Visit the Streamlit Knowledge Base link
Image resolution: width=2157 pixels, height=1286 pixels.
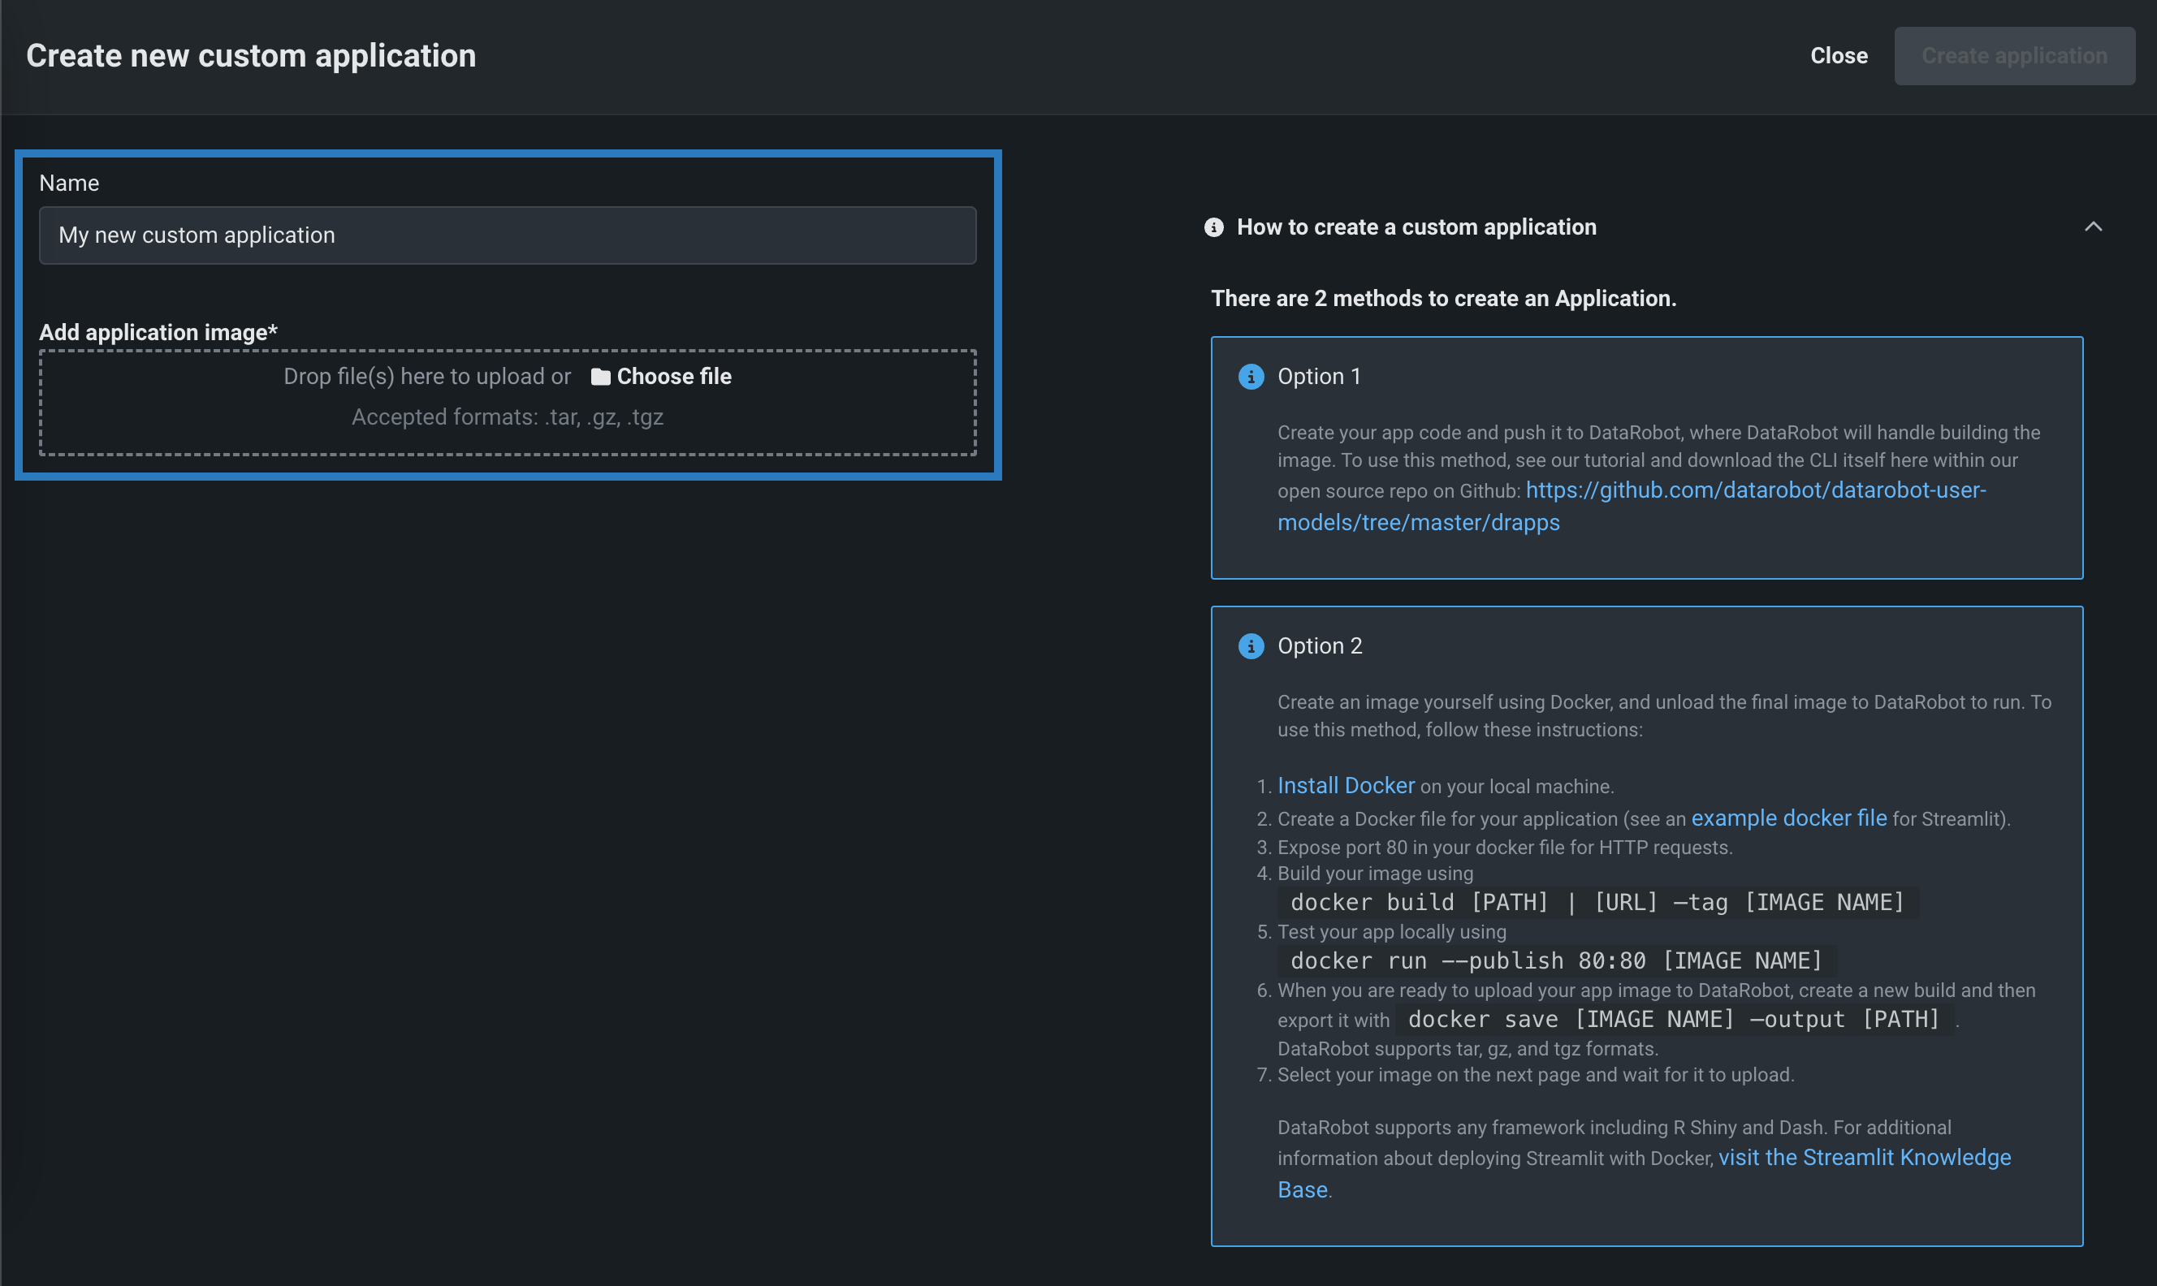click(x=1863, y=1158)
